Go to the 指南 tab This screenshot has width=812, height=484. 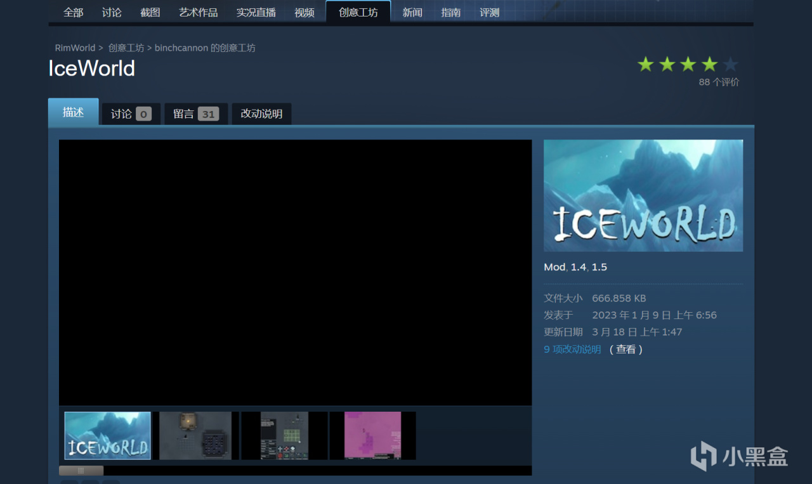click(x=451, y=12)
